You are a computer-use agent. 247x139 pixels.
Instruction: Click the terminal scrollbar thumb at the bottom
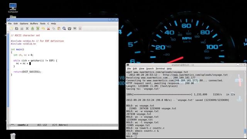pos(245,131)
